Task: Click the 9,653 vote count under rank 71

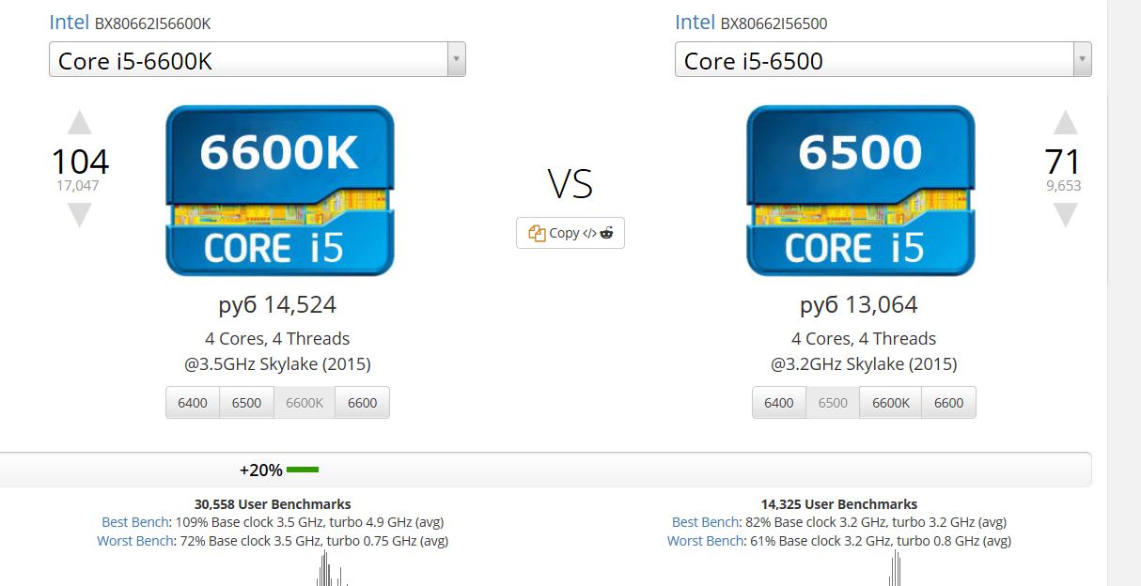Action: [x=1064, y=186]
